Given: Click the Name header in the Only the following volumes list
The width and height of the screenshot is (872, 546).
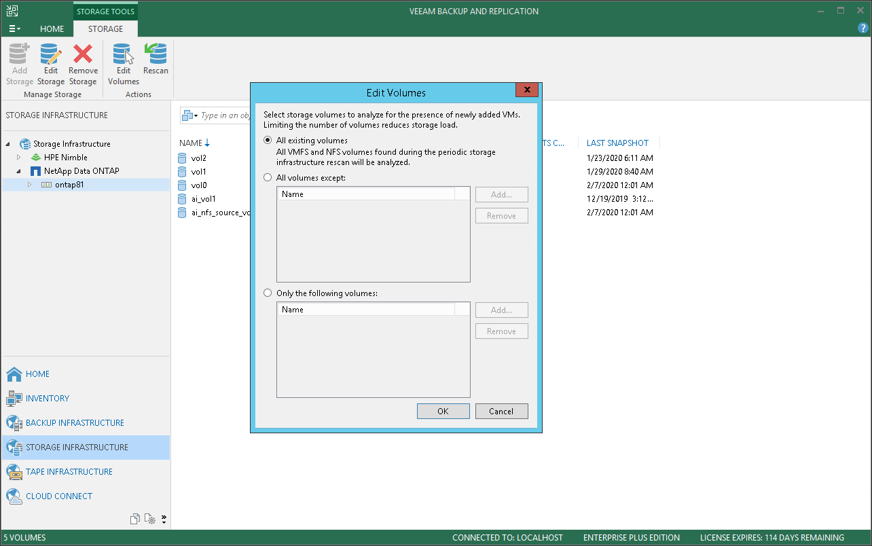Looking at the screenshot, I should click(365, 310).
